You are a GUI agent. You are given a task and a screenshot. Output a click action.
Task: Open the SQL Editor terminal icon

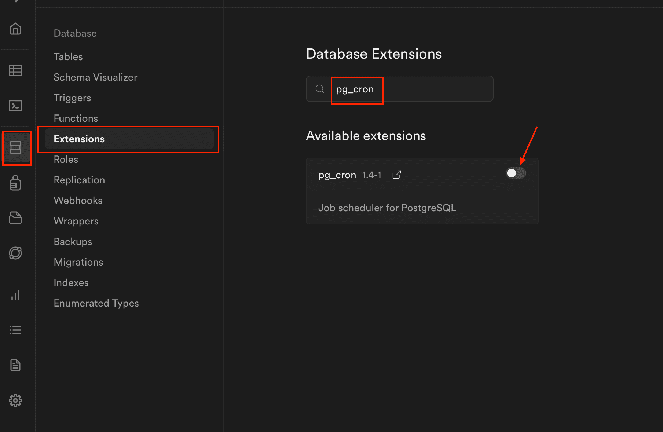click(x=15, y=106)
